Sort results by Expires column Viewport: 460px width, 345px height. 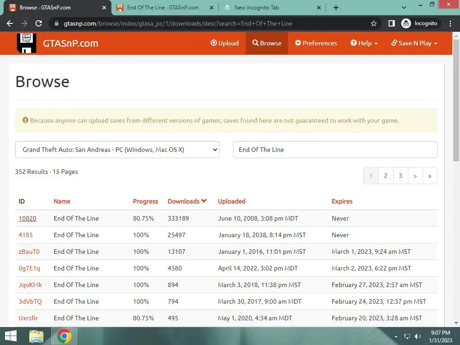342,201
